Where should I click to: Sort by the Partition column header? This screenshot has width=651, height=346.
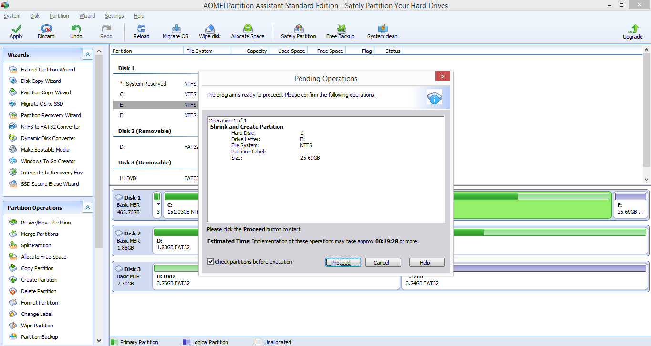(x=147, y=51)
